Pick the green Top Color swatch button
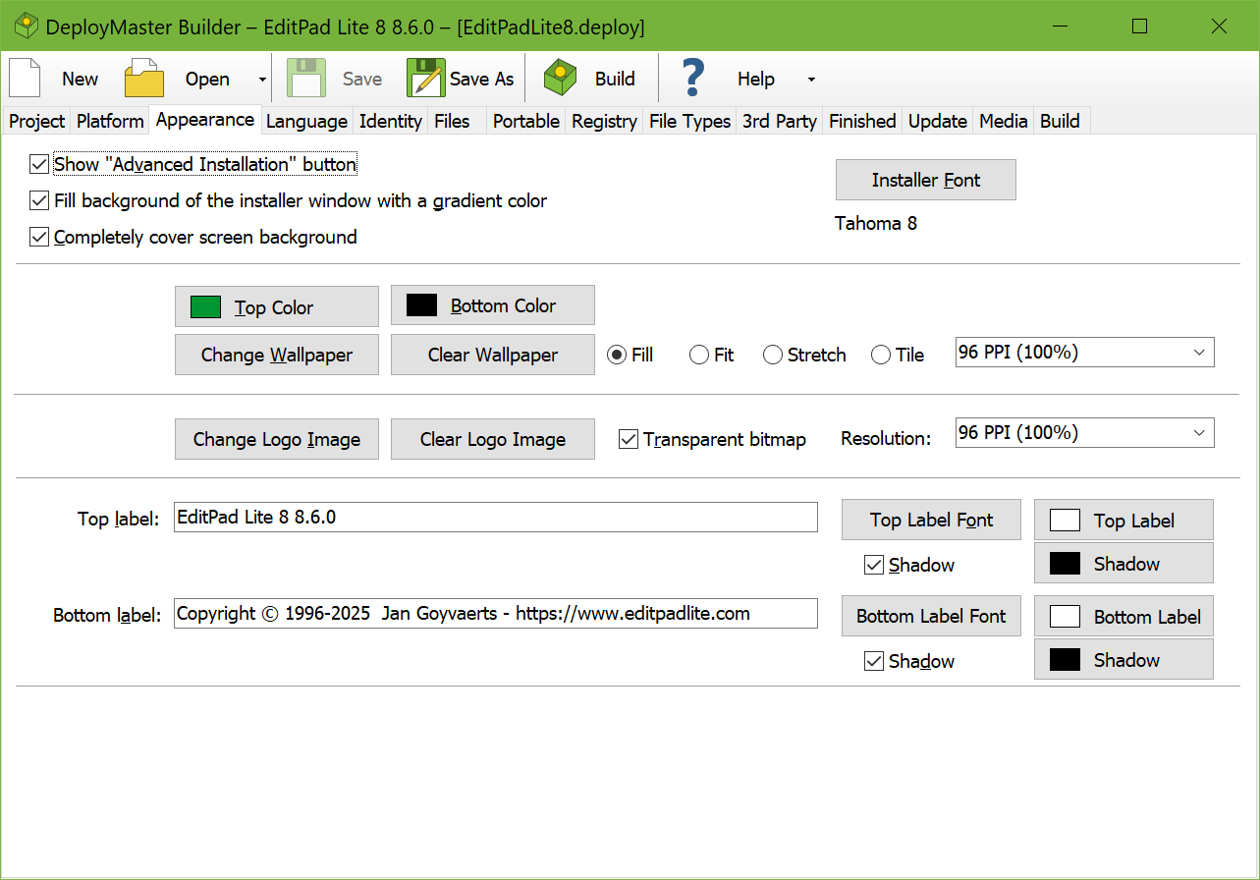Screen dimensions: 1260x880 [x=277, y=306]
